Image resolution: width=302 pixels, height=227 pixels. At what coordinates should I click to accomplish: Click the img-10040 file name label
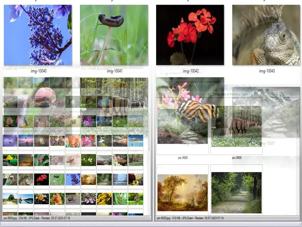click(x=39, y=71)
